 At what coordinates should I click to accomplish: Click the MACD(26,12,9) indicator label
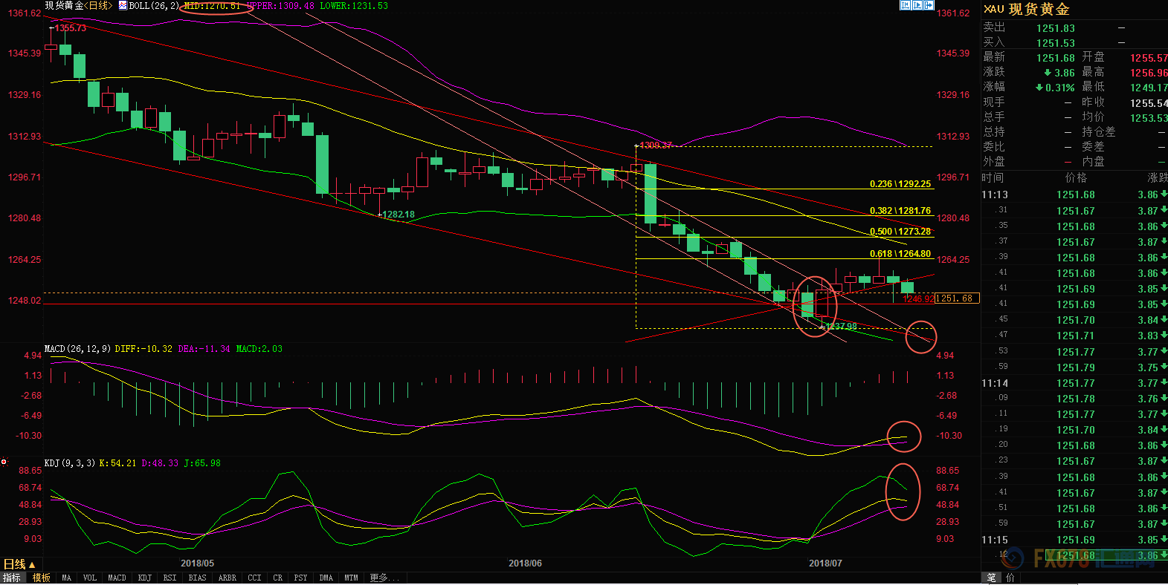[x=77, y=349]
